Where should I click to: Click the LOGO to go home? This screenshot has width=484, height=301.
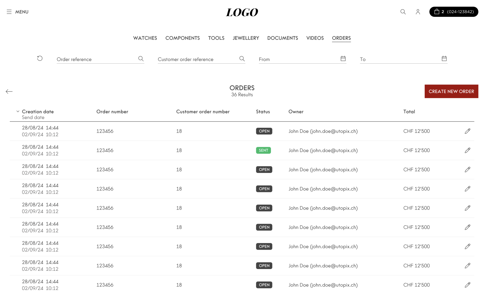pyautogui.click(x=242, y=12)
